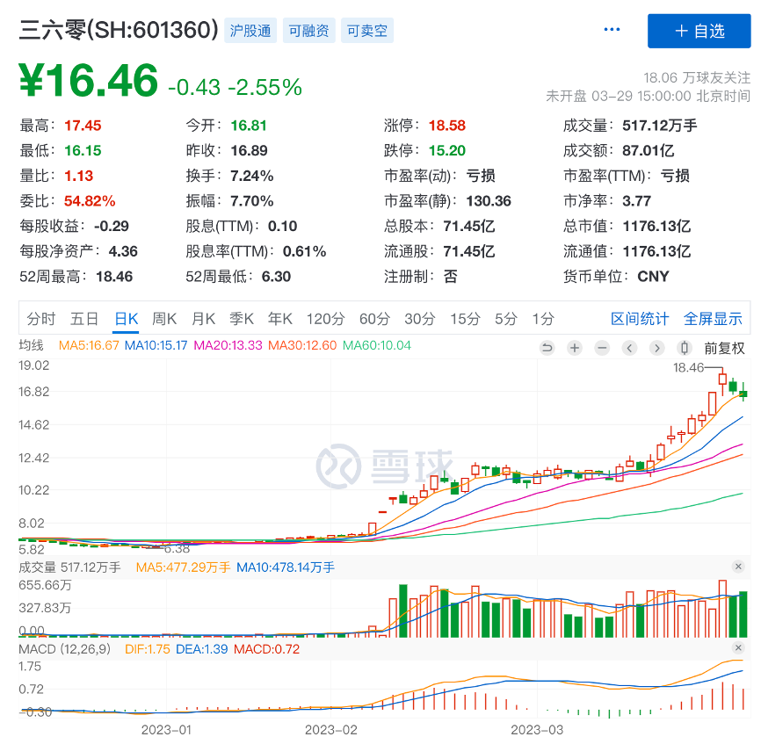
Task: Switch to the 15分 interval tab
Action: [x=465, y=319]
